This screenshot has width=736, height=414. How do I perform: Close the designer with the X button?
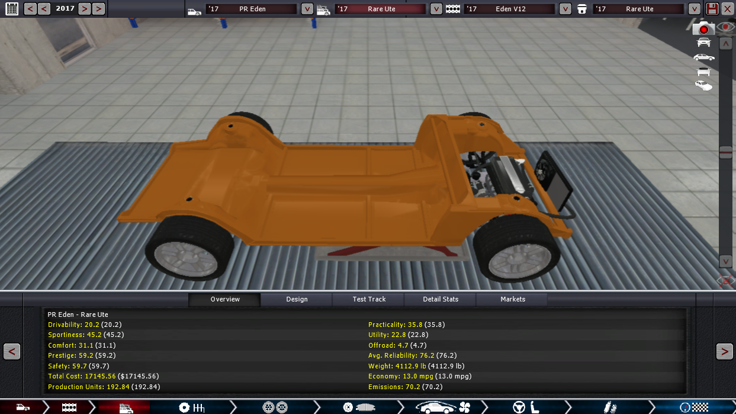pyautogui.click(x=727, y=9)
